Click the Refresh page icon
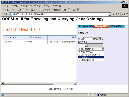The width and height of the screenshot is (129, 97). point(23,10)
